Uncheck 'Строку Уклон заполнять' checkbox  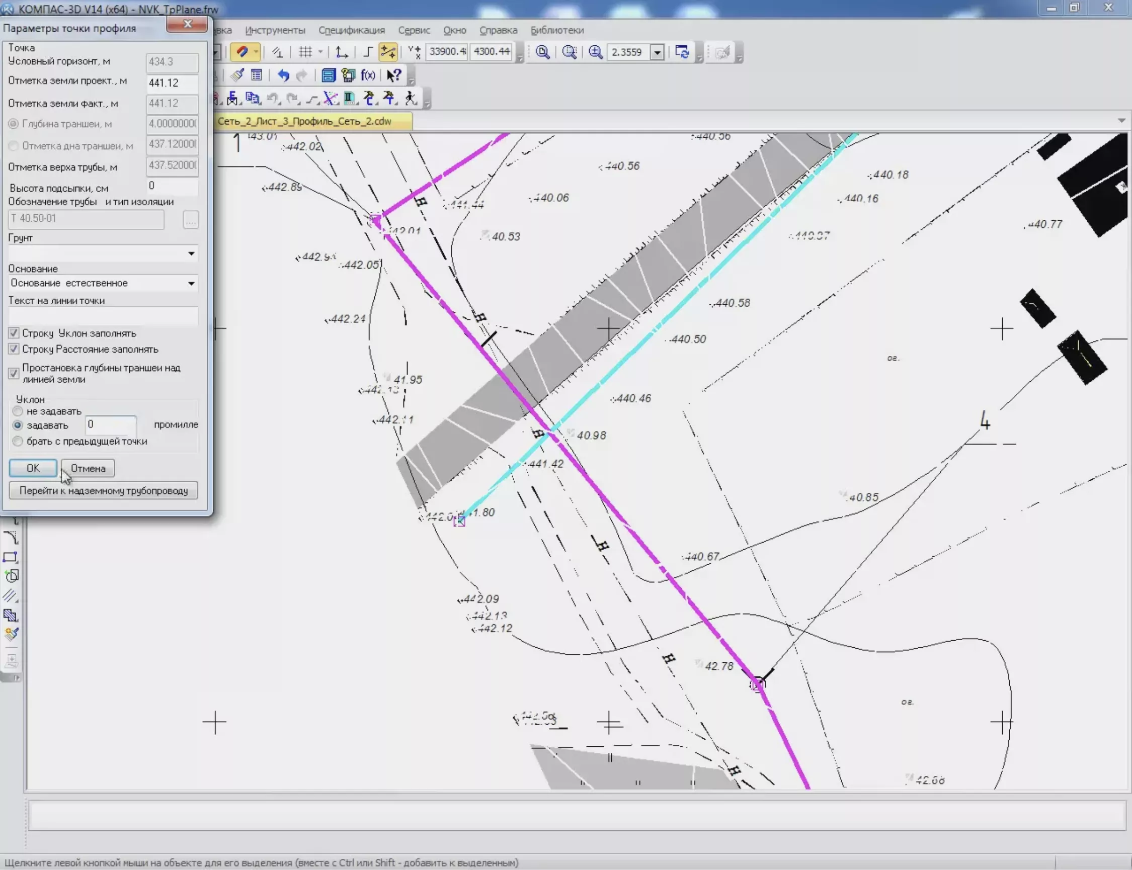(x=14, y=333)
